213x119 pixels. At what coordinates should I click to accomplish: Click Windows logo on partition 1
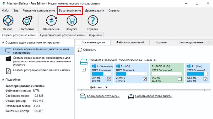[x=94, y=66]
